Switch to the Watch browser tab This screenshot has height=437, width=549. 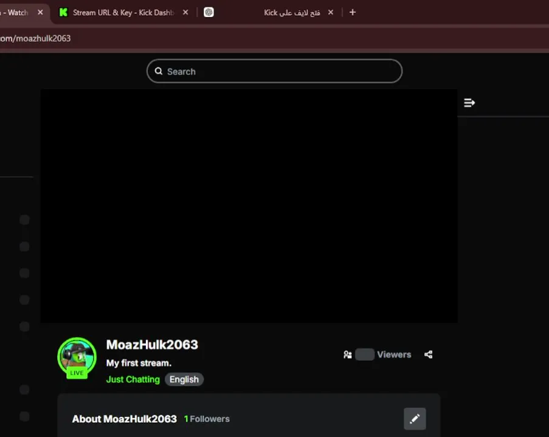click(18, 13)
